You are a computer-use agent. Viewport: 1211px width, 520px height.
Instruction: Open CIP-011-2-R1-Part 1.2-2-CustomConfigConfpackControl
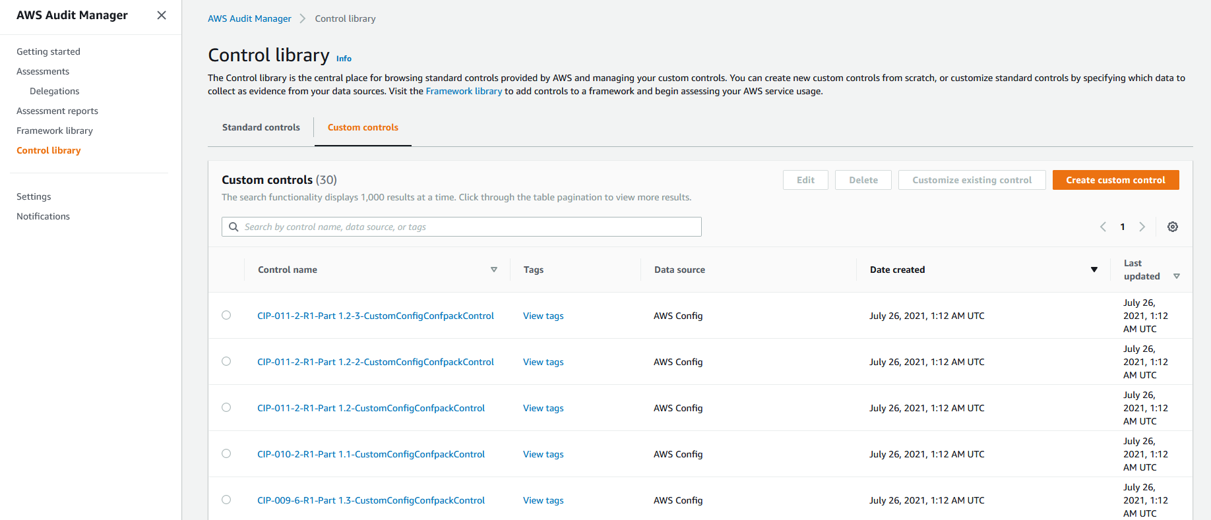375,362
